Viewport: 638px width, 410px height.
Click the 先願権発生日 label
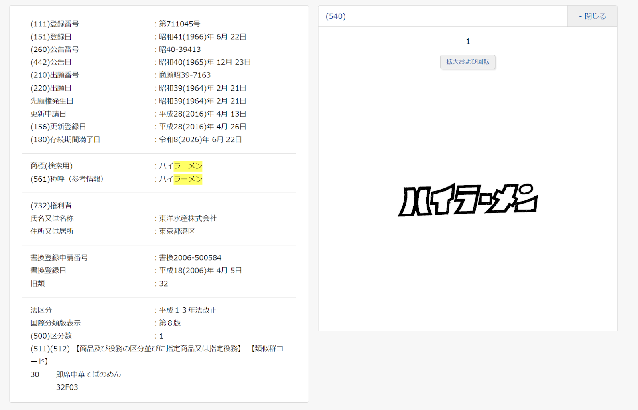tap(52, 101)
